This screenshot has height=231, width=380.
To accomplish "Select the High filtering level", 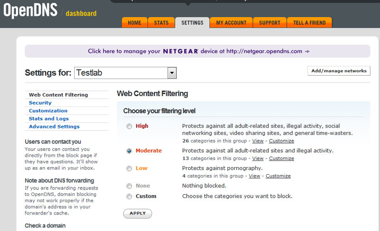I will click(129, 126).
